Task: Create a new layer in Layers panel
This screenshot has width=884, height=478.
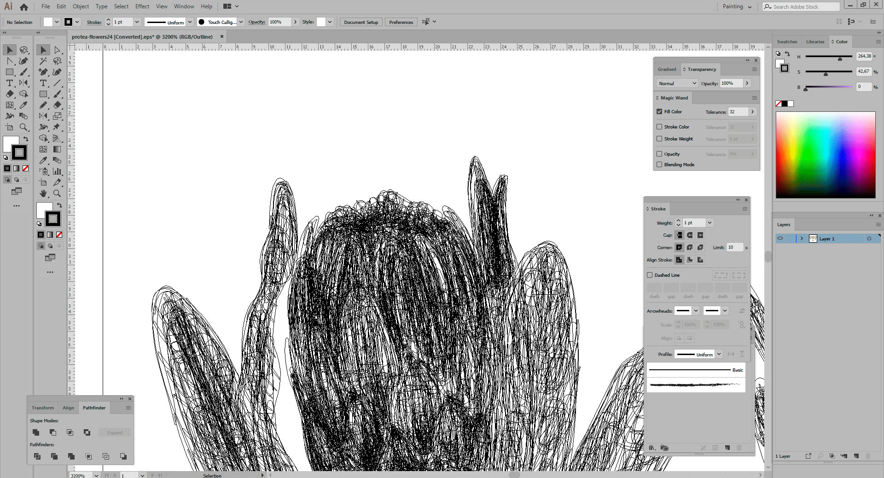Action: click(x=856, y=456)
